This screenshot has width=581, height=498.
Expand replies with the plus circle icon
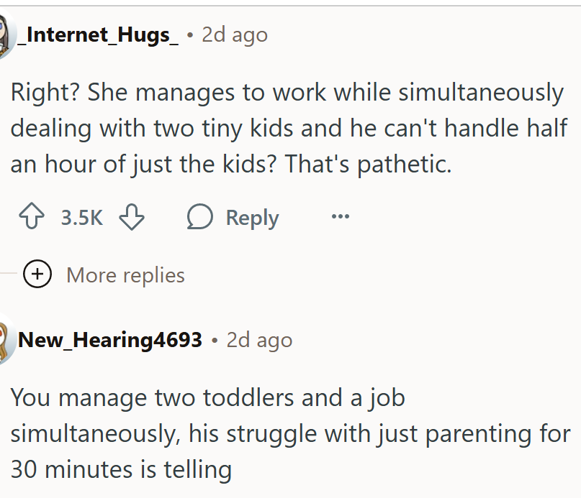click(x=37, y=275)
